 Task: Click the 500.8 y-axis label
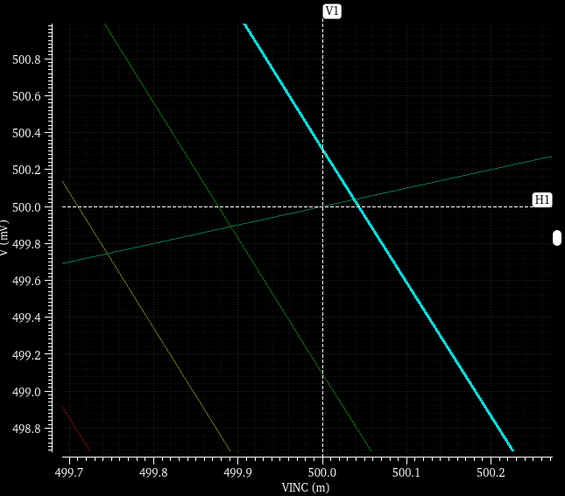tap(26, 59)
